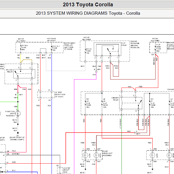Viewport: 174px width, 174px height.
Task: Click the B30 connector label
Action: [44, 55]
